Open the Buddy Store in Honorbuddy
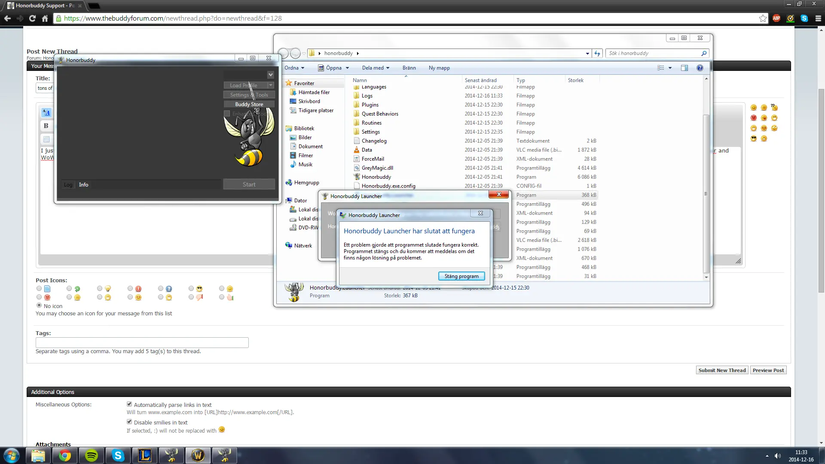The image size is (825, 464). click(x=249, y=104)
